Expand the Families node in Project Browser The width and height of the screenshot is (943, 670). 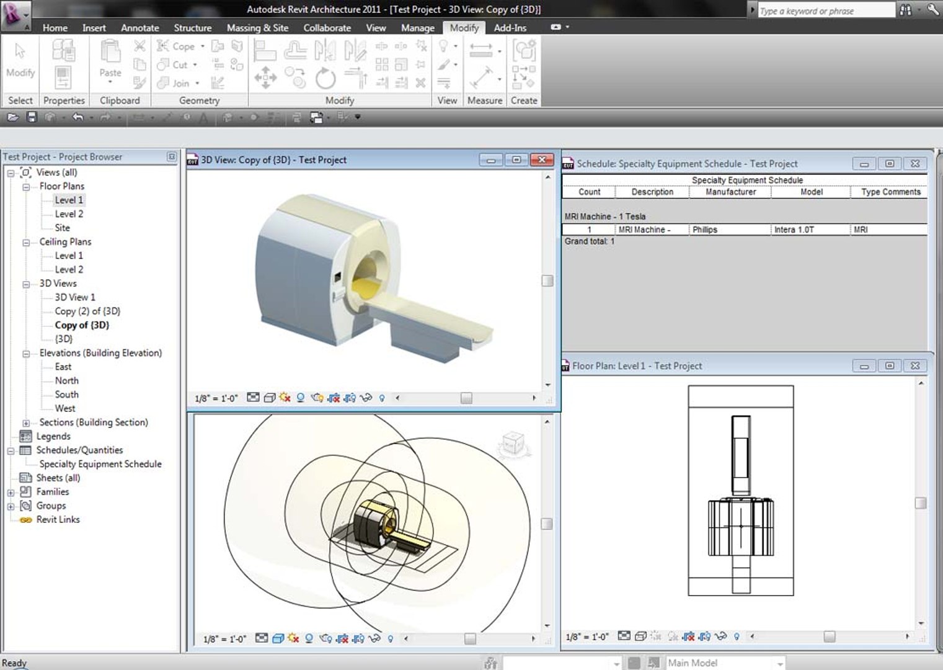coord(11,493)
